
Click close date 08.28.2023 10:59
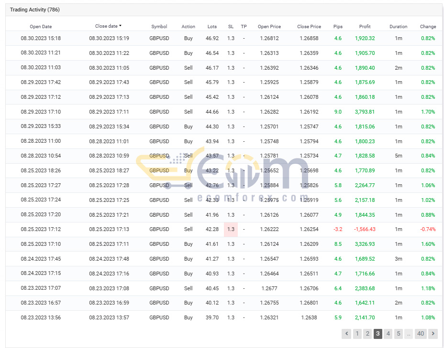click(109, 156)
